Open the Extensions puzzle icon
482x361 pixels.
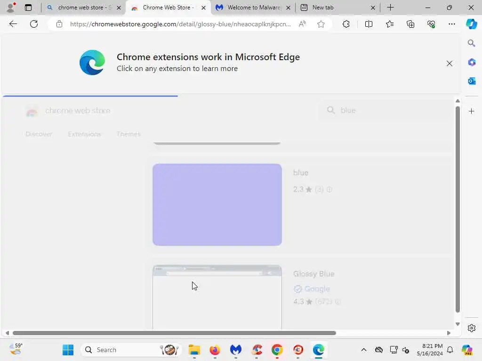pyautogui.click(x=346, y=24)
